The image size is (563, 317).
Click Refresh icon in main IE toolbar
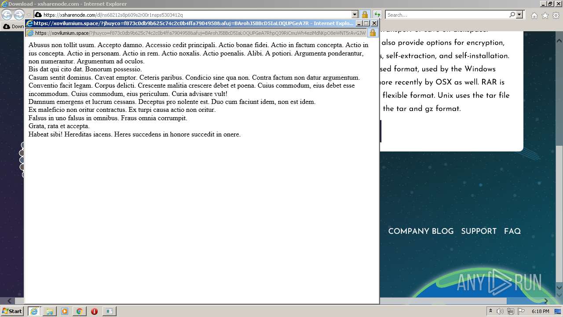coord(377,15)
